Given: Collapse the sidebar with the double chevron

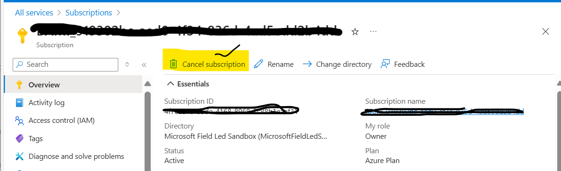Looking at the screenshot, I should click(x=144, y=65).
